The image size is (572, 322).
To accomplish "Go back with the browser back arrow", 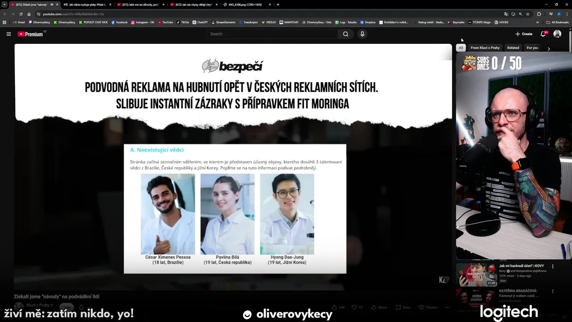I will (x=5, y=14).
